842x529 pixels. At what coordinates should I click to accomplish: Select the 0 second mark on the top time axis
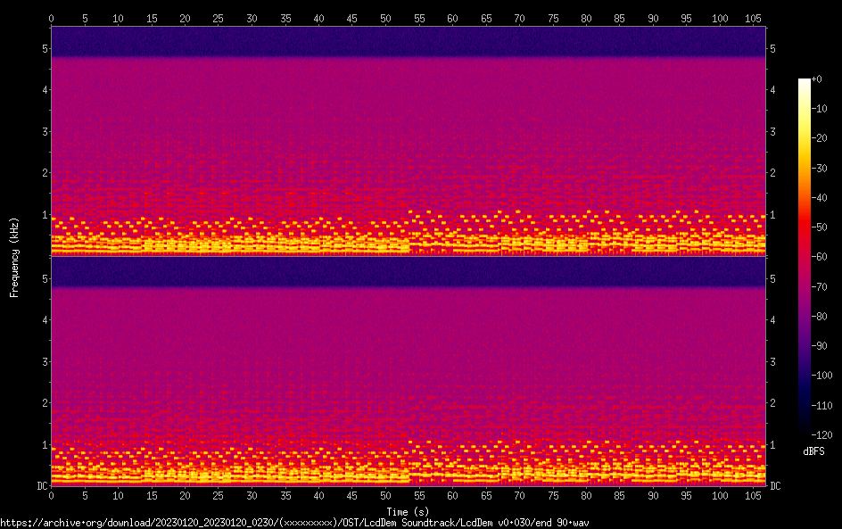(x=51, y=18)
